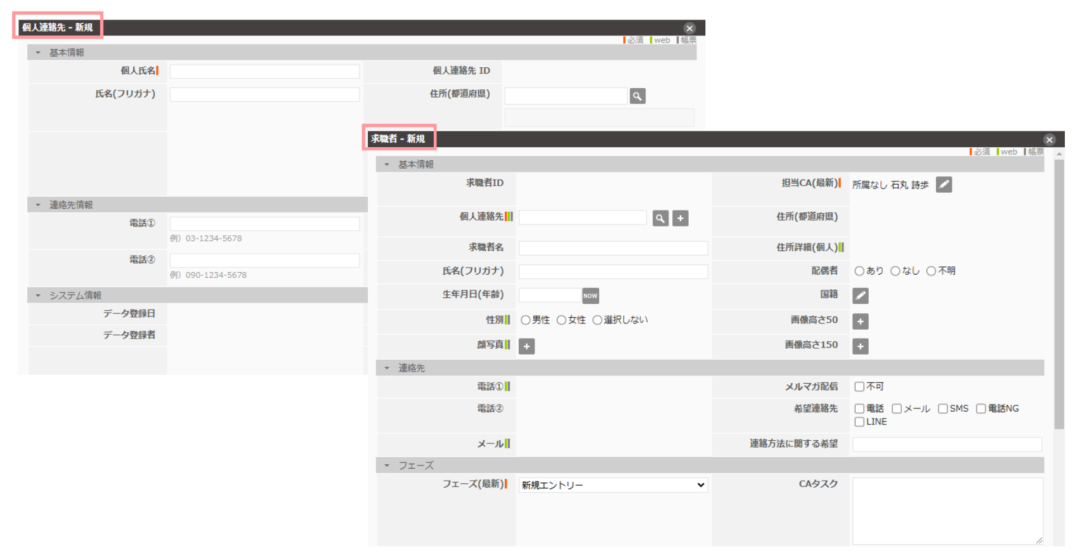Viewport: 1080px width, 560px height.
Task: Click the search icon beside 住所(都道府県) field
Action: [x=637, y=96]
